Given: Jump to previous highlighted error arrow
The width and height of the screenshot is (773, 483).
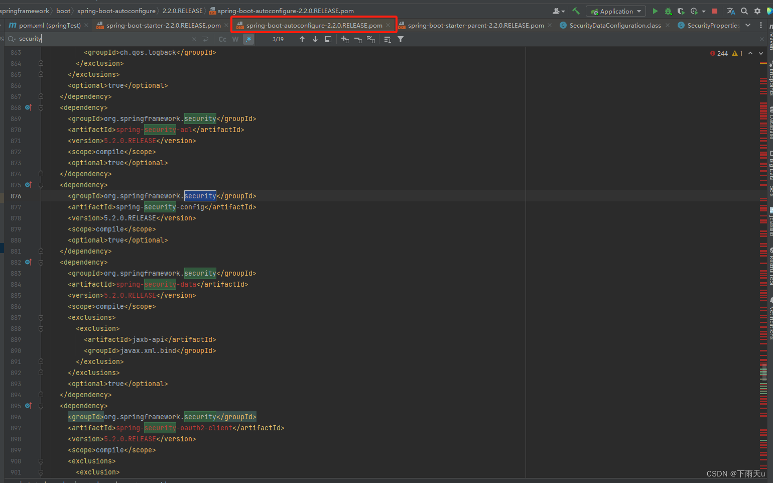Looking at the screenshot, I should 750,53.
